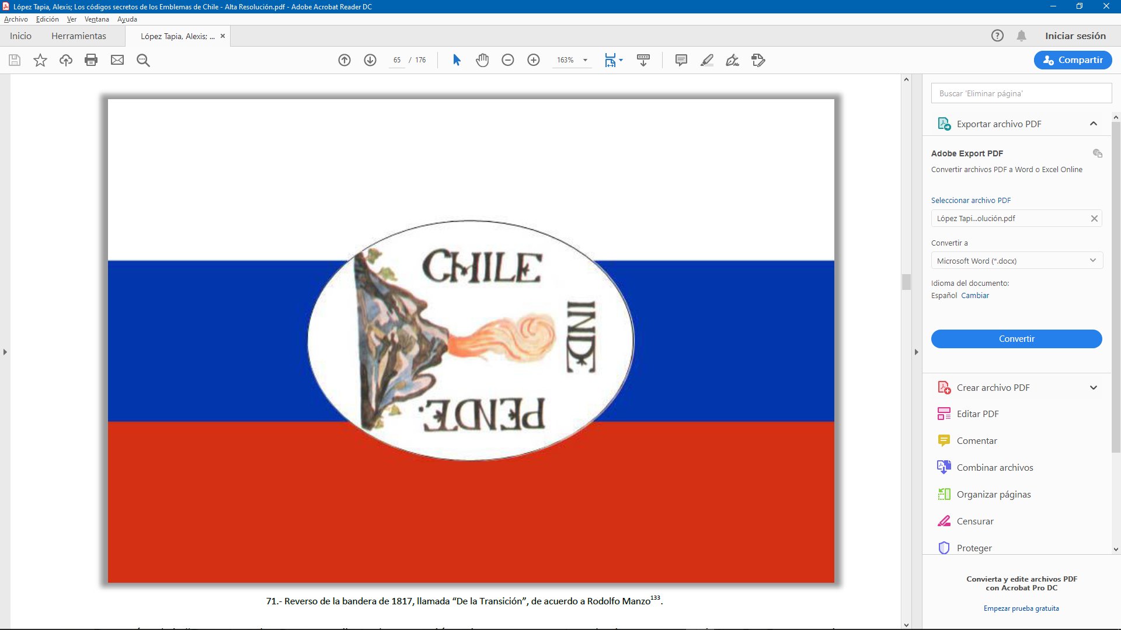This screenshot has height=630, width=1121.
Task: Click the document vertical scrollbar thumb
Action: click(x=906, y=282)
